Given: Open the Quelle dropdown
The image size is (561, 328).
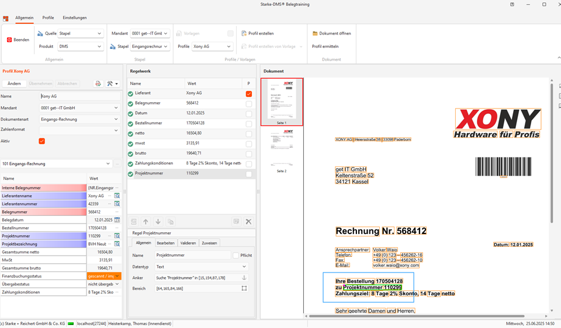Looking at the screenshot, I should [81, 33].
